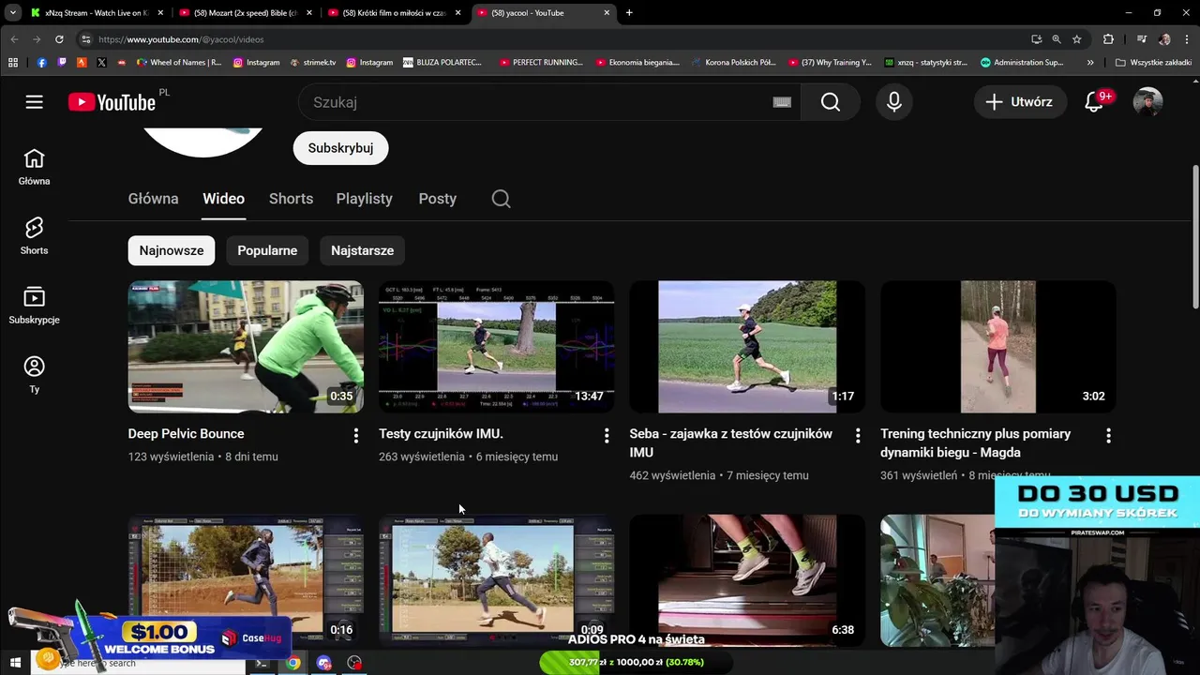Open the PERFECT RUNNING bookmark
The width and height of the screenshot is (1200, 675).
540,63
